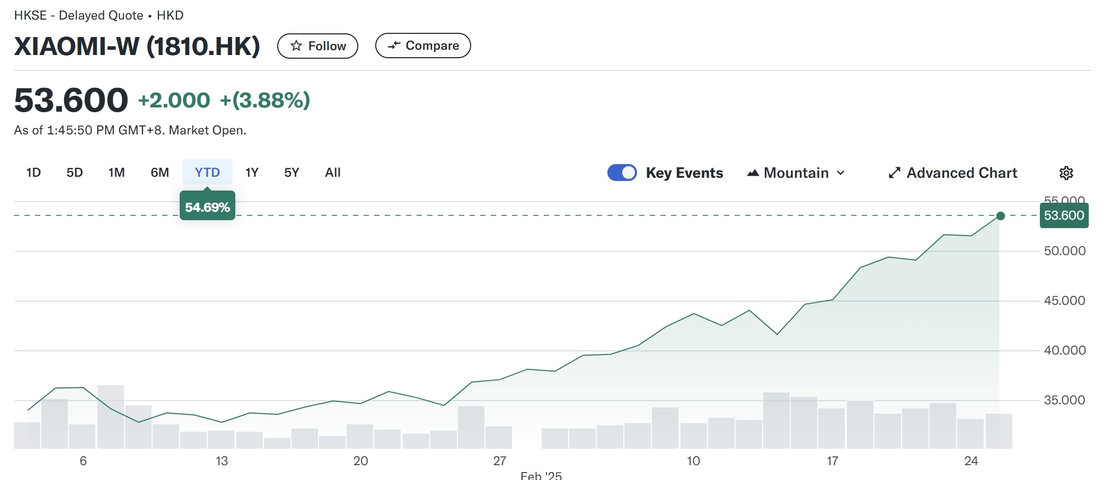Expand the Mountain chart type dropdown chevron
Screen dimensions: 1104x480
coord(841,173)
